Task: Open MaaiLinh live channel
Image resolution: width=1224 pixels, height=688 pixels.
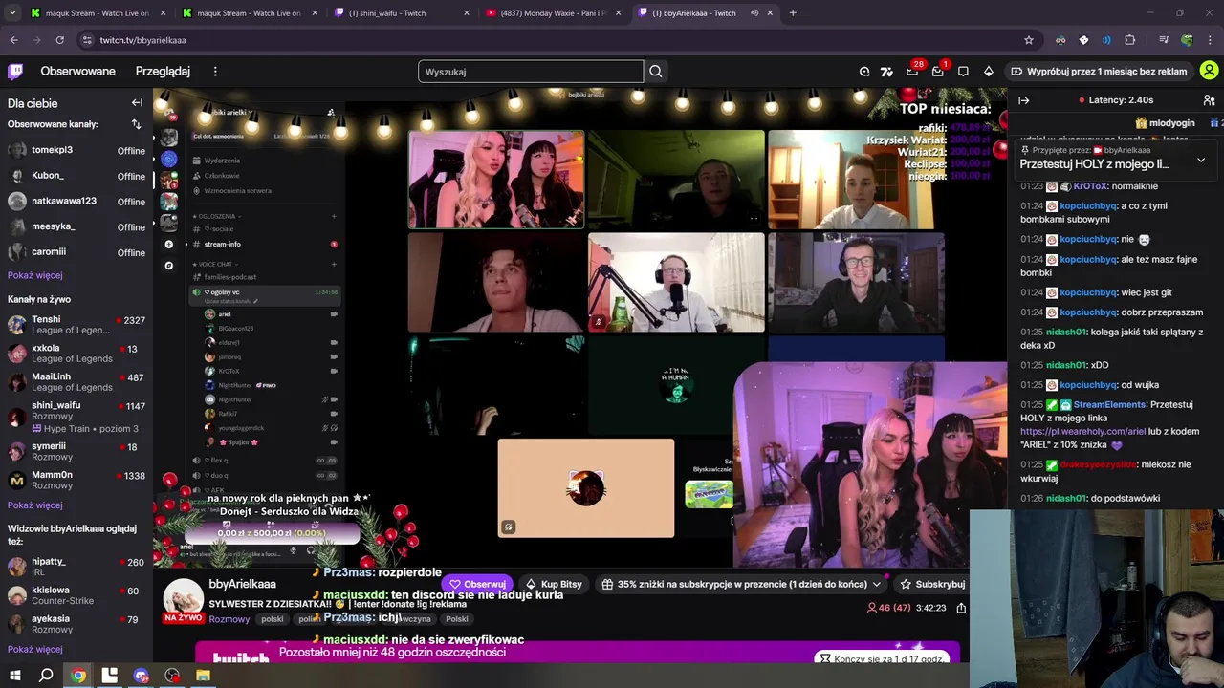Action: [x=76, y=382]
